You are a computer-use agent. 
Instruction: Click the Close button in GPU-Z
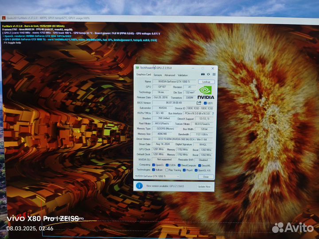(206, 177)
